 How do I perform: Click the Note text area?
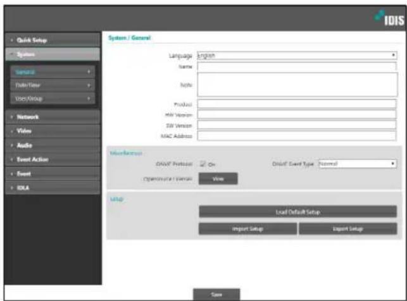[x=297, y=85]
